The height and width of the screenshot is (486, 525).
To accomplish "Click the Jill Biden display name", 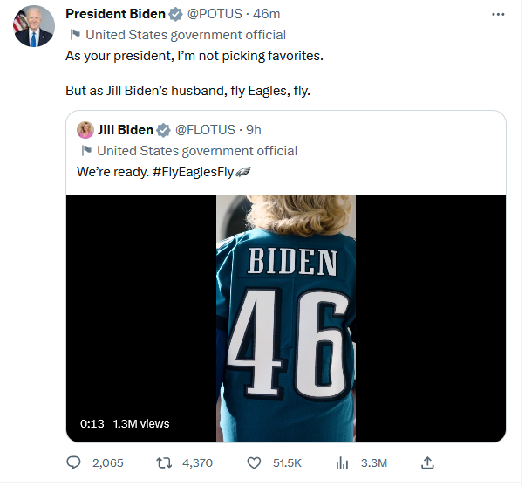I will 126,130.
